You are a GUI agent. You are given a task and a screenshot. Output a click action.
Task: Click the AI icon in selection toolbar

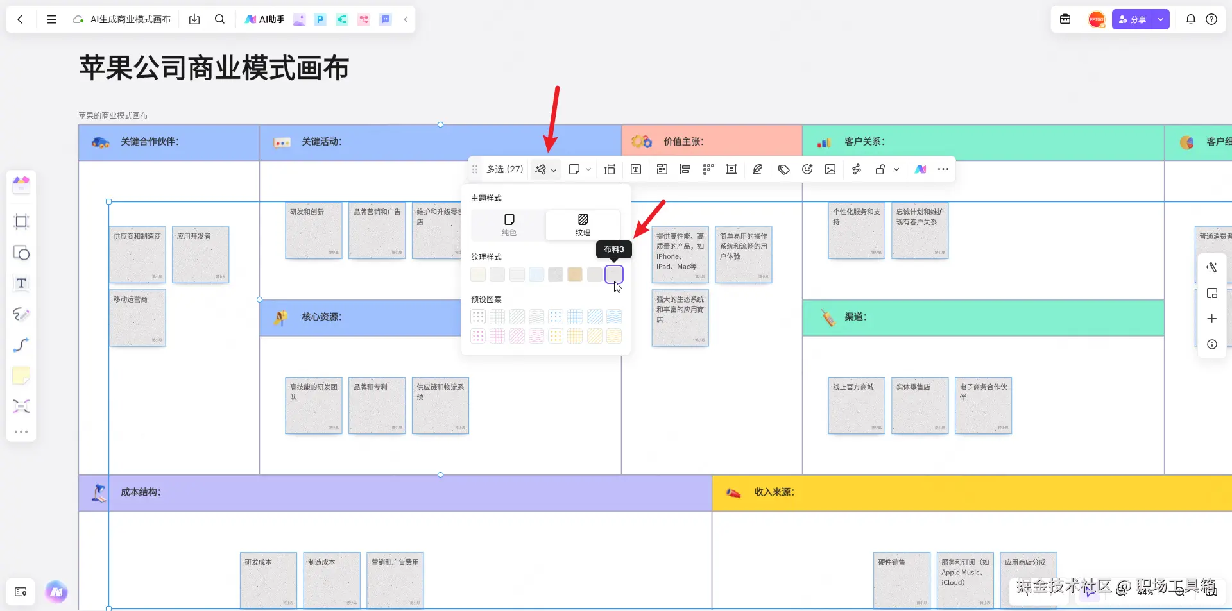(x=921, y=169)
